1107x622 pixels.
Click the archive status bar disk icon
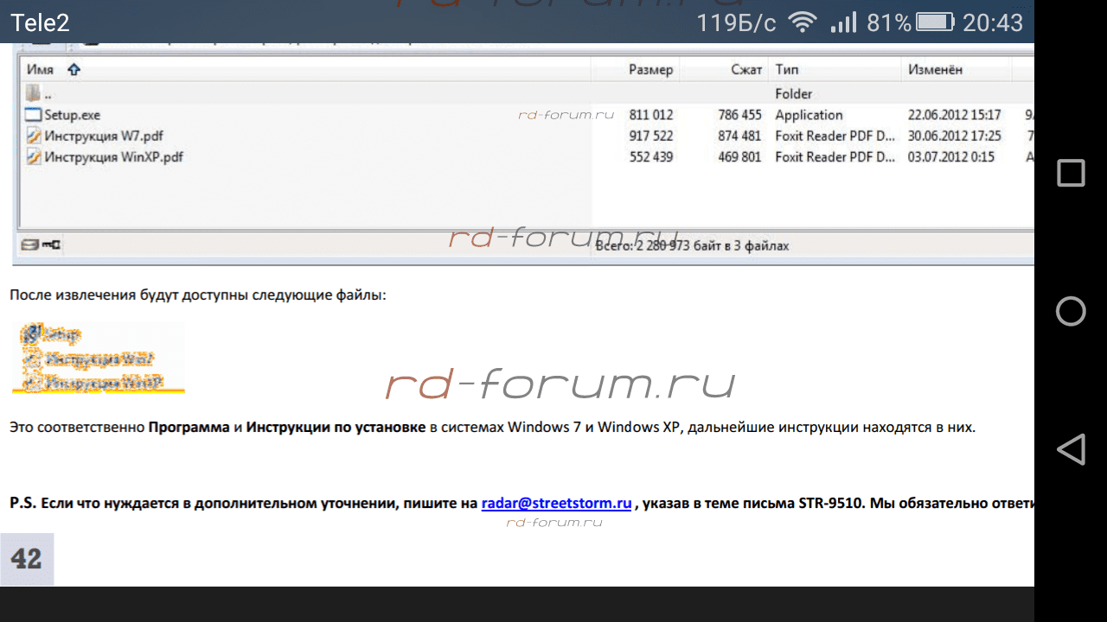[x=29, y=245]
